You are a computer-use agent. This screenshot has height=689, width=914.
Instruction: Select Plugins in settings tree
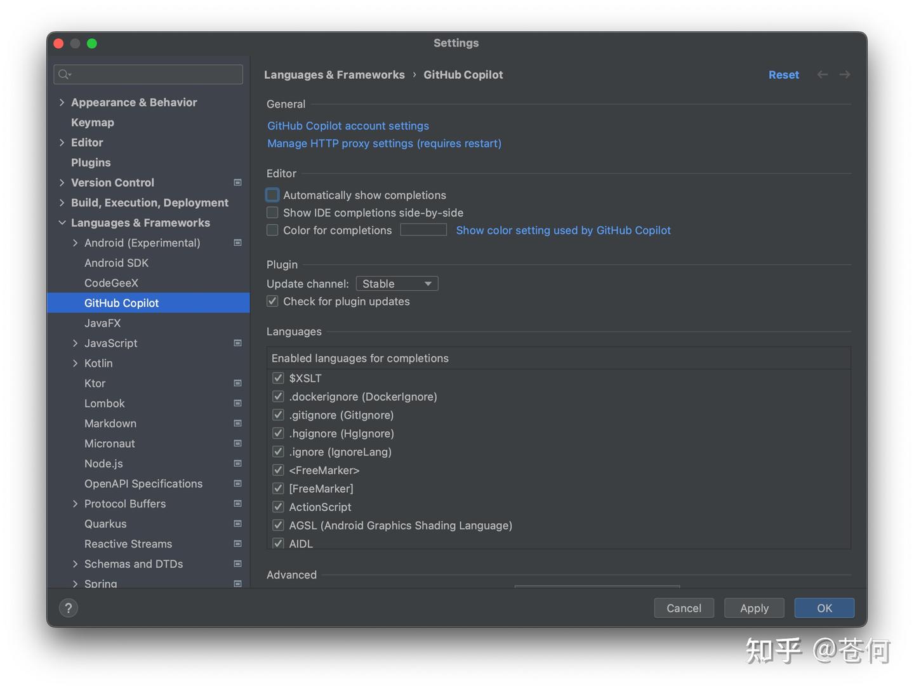pos(91,163)
